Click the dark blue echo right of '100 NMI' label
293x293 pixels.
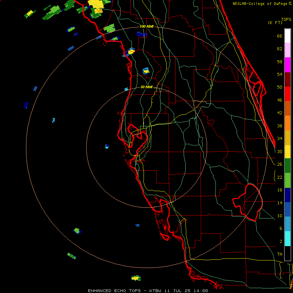point(142,34)
